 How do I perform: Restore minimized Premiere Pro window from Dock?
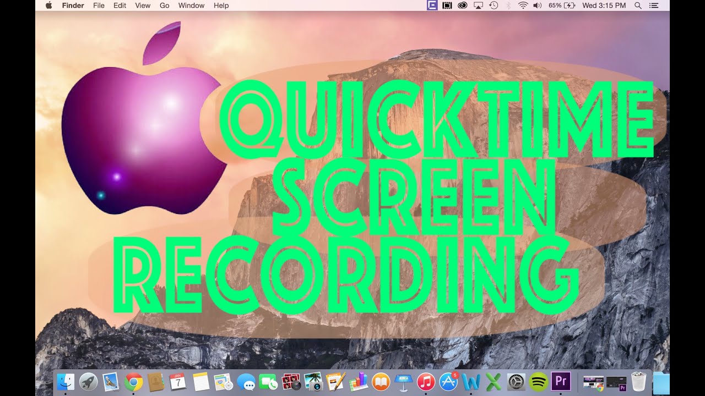[616, 382]
